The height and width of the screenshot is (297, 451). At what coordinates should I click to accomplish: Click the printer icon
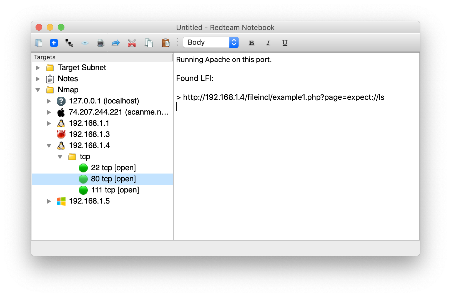pyautogui.click(x=100, y=43)
